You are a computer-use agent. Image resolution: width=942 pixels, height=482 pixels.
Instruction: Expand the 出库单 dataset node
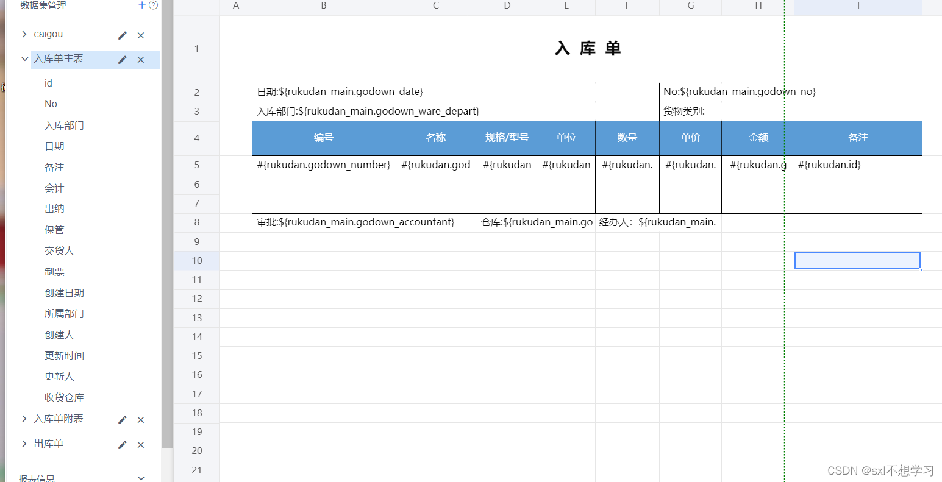pos(24,444)
